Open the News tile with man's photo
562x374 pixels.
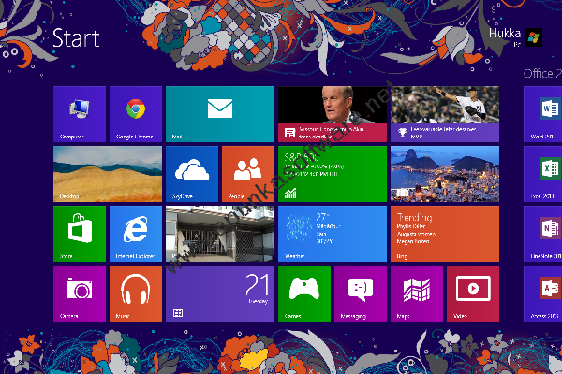[333, 114]
